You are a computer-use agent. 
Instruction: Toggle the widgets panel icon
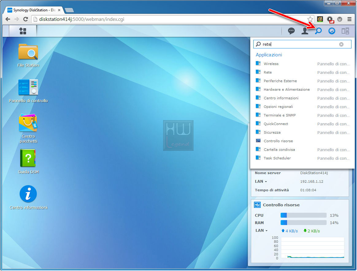[x=345, y=31]
